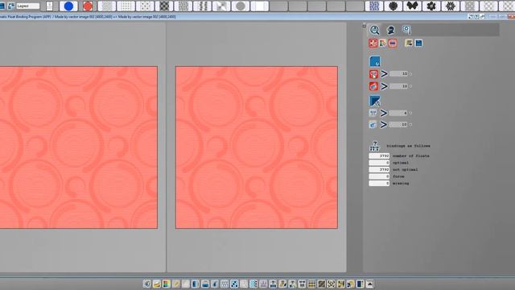Open the magnifier with info tab
This screenshot has height=290, width=515.
pyautogui.click(x=406, y=30)
